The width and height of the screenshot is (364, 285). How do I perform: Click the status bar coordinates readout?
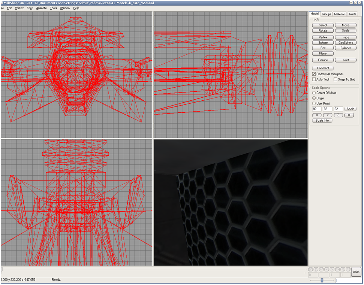point(18,280)
